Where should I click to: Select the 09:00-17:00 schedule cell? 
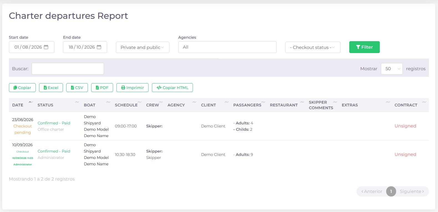pos(126,126)
